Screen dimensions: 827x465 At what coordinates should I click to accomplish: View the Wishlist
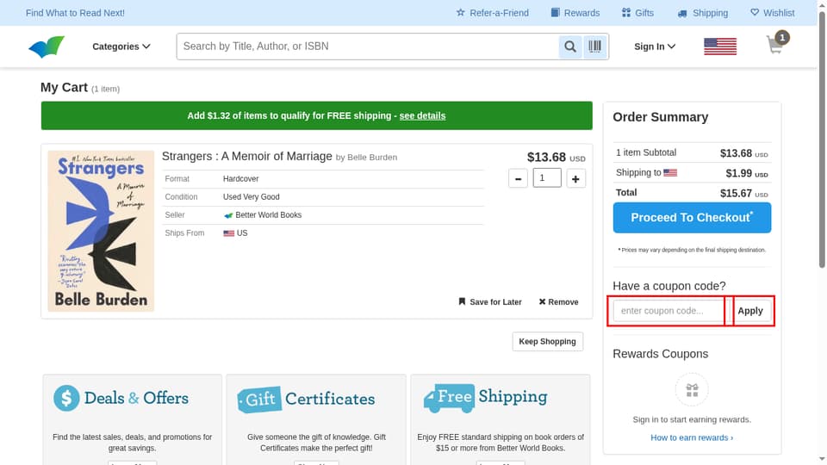(772, 13)
